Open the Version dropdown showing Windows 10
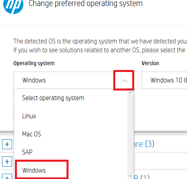This screenshot has height=179, width=187. (164, 80)
